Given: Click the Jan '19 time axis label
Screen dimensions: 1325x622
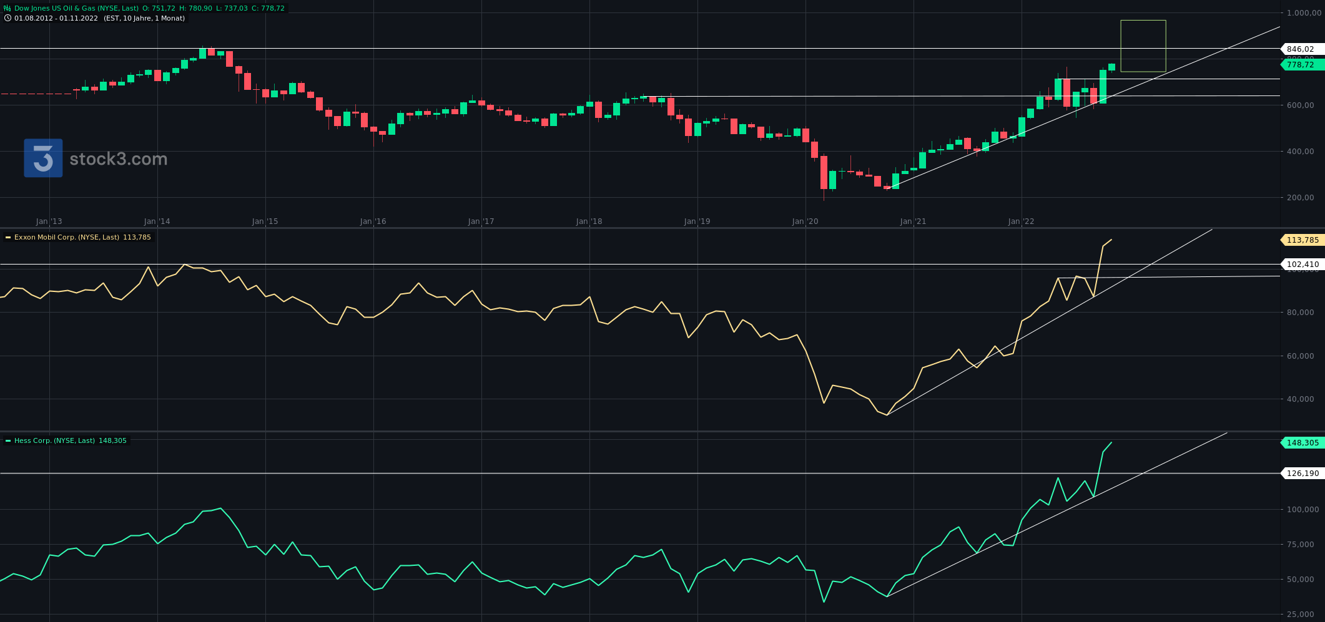Looking at the screenshot, I should point(697,221).
